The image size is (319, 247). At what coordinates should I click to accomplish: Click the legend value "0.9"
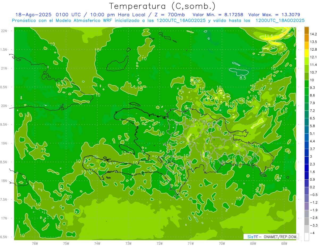pyautogui.click(x=313, y=179)
